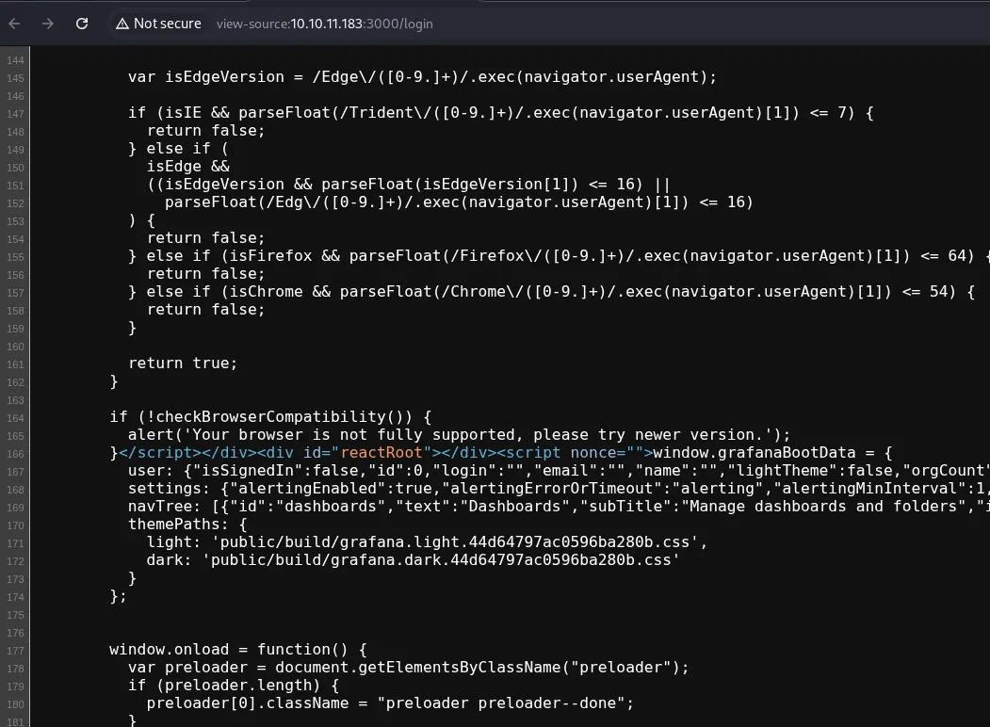Click the 'return true;' statement
The height and width of the screenshot is (727, 990).
coord(183,363)
